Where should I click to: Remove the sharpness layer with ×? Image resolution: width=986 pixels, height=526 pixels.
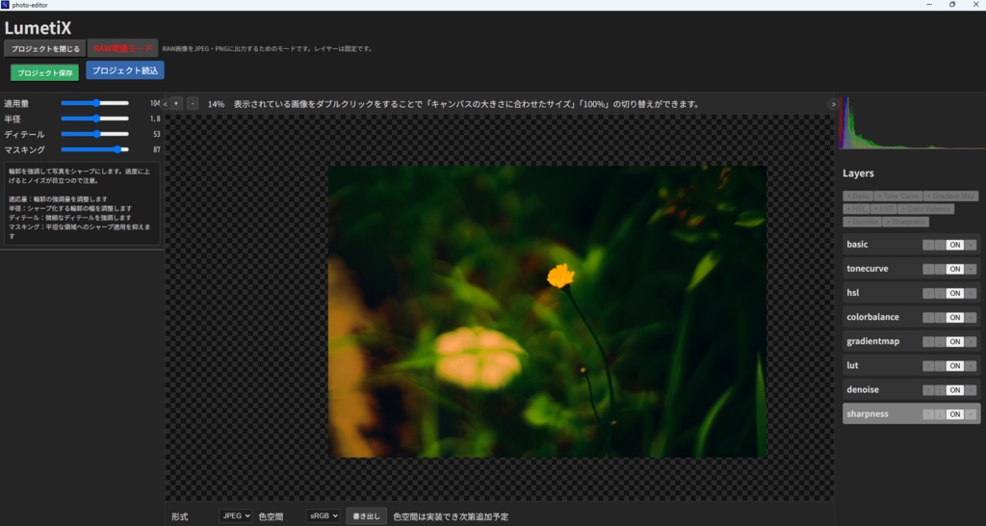pos(971,414)
